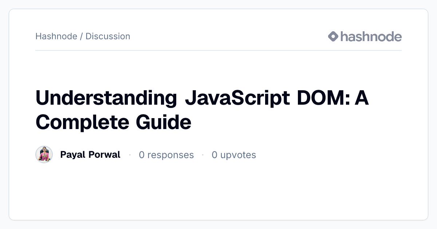This screenshot has height=229, width=437.
Task: Select the "0 upvotes" text
Action: tap(234, 155)
